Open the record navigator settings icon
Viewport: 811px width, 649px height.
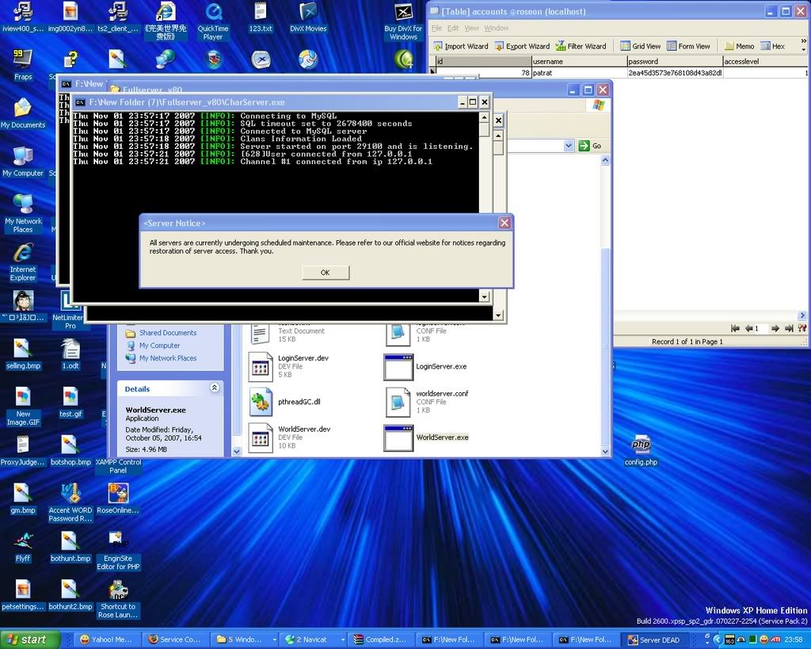click(x=802, y=328)
